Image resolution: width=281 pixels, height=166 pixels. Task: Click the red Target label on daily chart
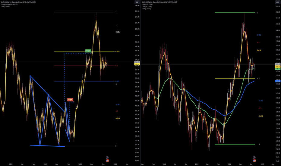click(x=70, y=100)
